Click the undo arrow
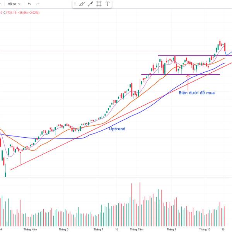 [29, 4]
